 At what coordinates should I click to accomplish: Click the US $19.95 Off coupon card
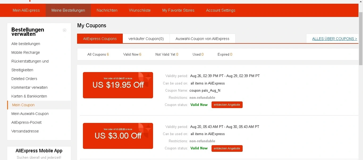(118, 85)
